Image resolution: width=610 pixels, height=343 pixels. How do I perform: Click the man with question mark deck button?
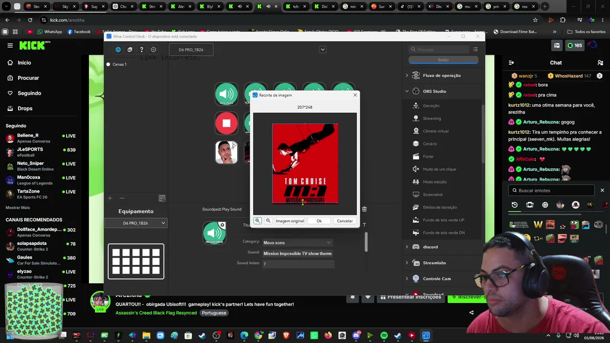(226, 152)
